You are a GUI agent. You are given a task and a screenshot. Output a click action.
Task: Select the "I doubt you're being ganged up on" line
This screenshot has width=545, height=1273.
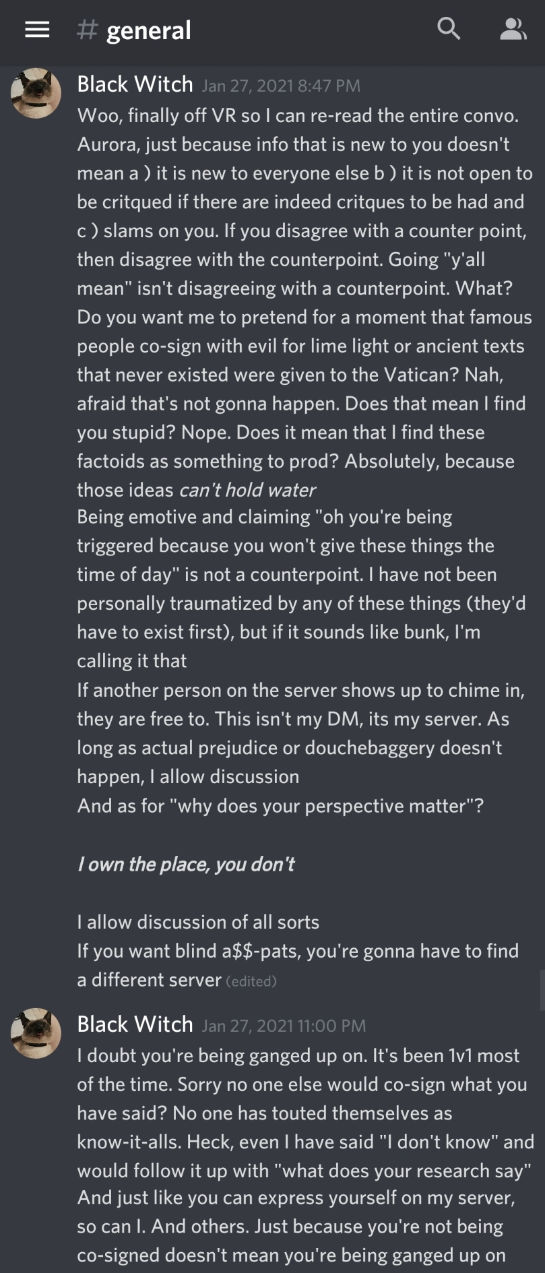(x=298, y=1055)
